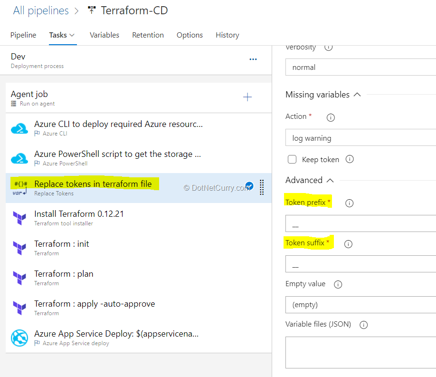Show info for Keep token option
This screenshot has width=436, height=377.
tap(350, 159)
